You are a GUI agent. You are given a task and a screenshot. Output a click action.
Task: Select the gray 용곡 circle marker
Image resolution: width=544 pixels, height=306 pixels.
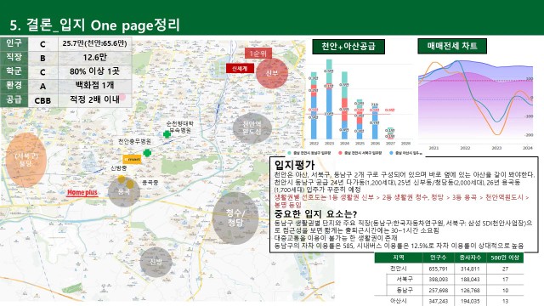[124, 192]
